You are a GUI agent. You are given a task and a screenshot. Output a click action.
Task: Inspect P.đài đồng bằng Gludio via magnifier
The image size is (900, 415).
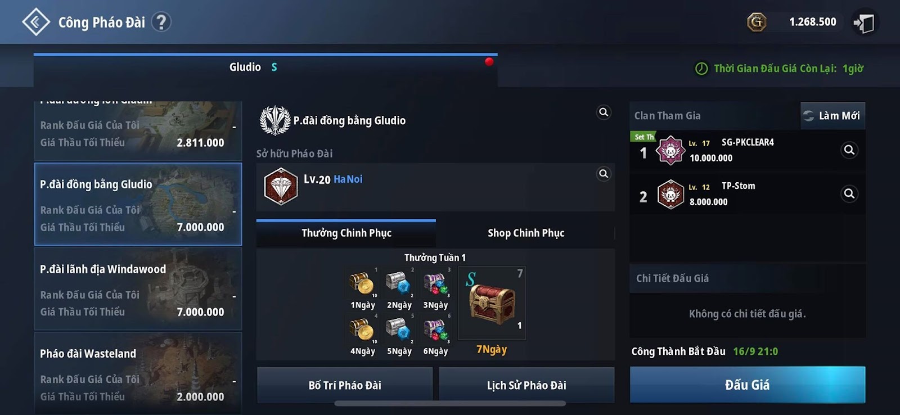604,112
